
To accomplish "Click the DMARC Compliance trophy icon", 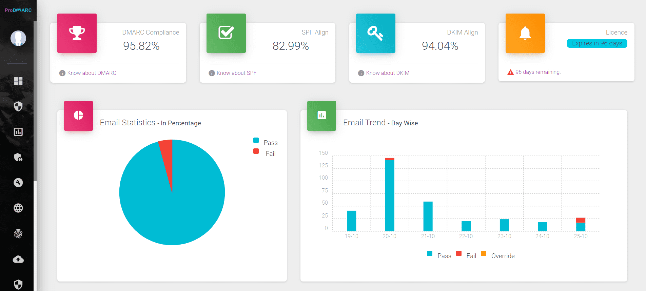I will coord(77,33).
